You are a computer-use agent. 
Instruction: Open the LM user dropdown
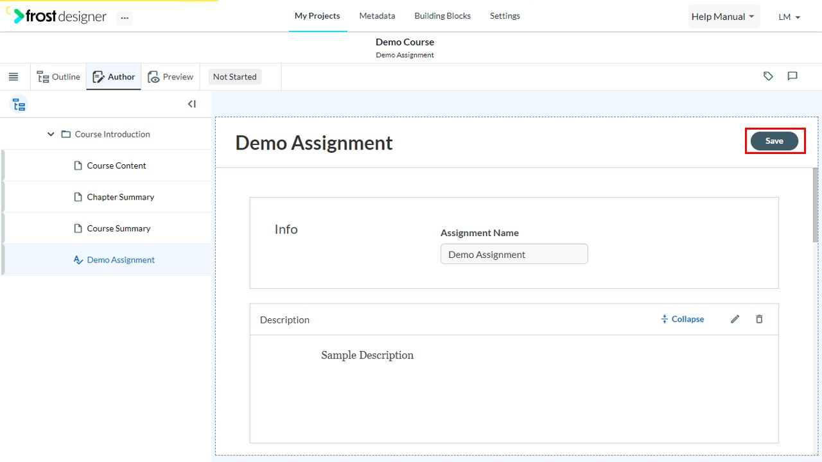pos(789,17)
